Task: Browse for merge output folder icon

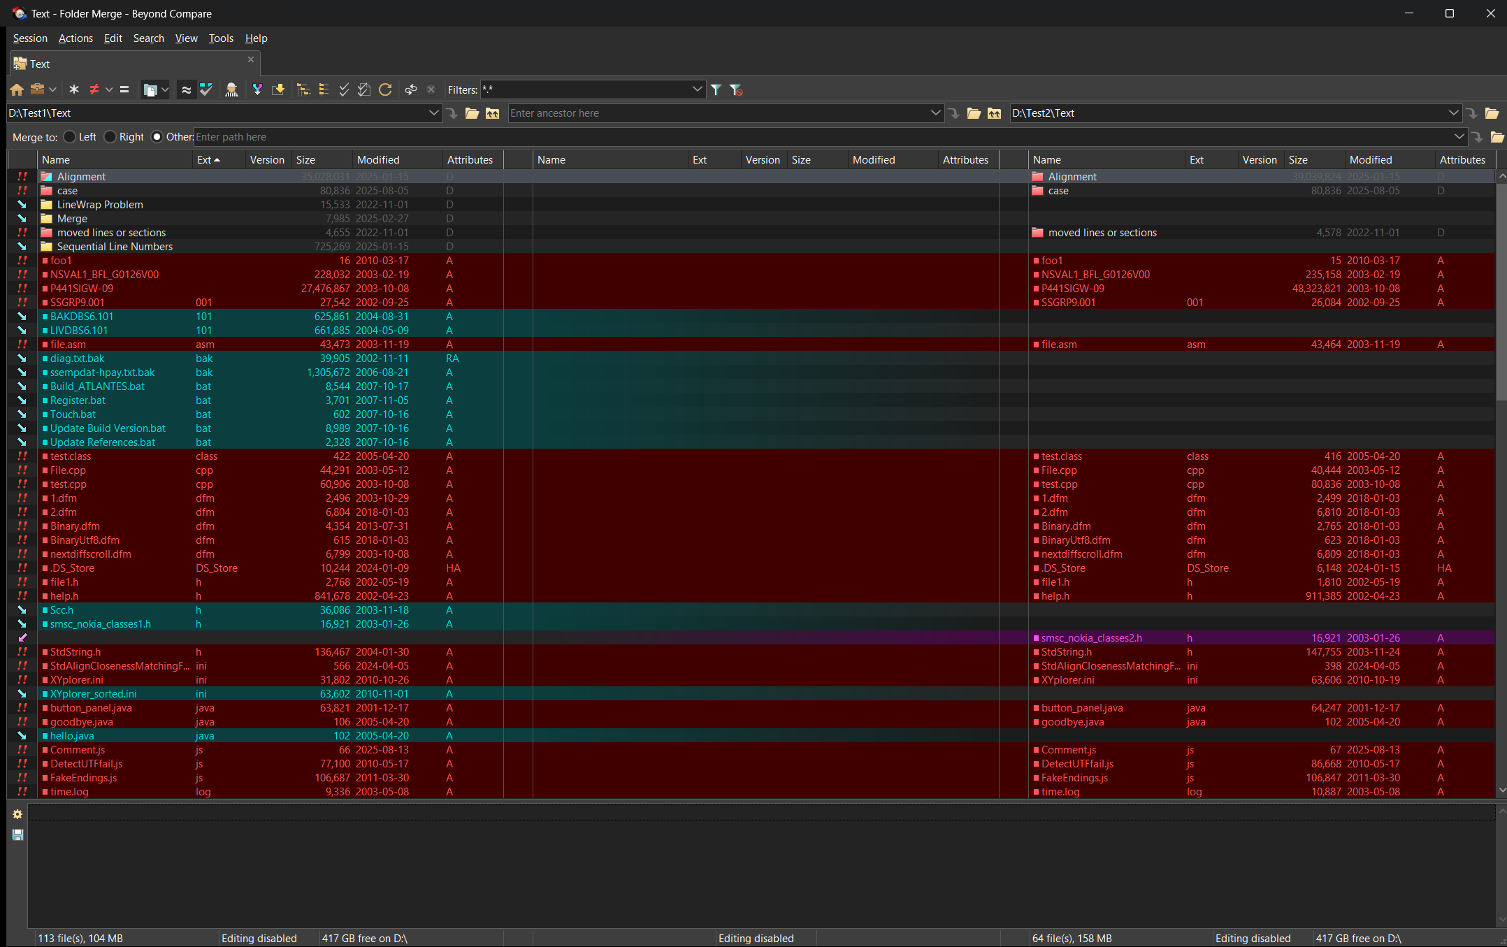Action: (1497, 137)
